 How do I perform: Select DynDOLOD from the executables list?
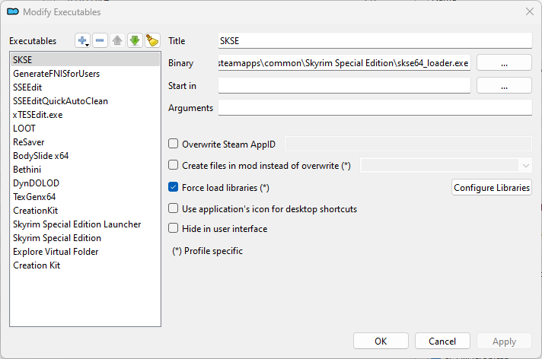pyautogui.click(x=36, y=183)
